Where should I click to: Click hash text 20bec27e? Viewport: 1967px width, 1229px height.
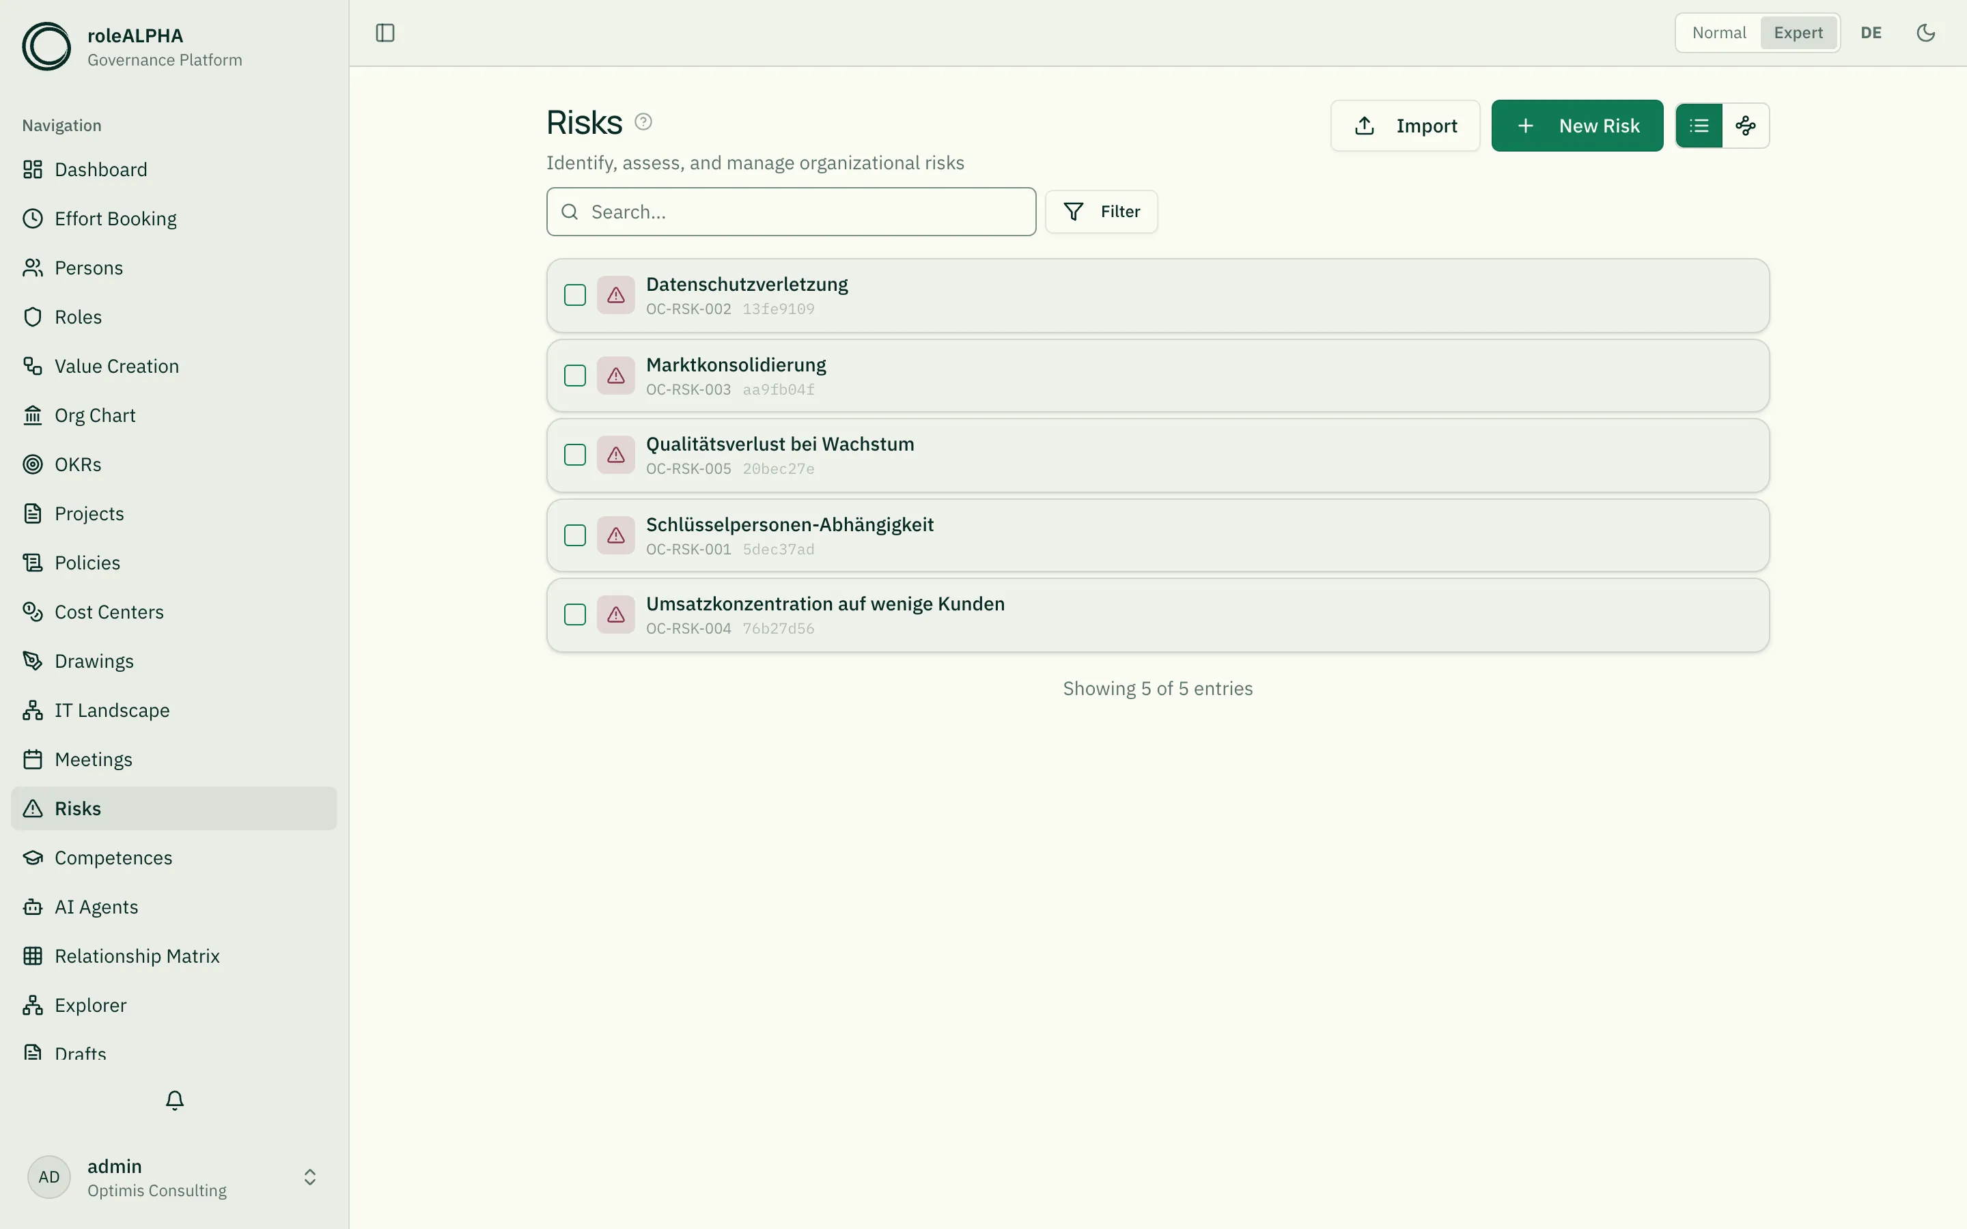778,469
